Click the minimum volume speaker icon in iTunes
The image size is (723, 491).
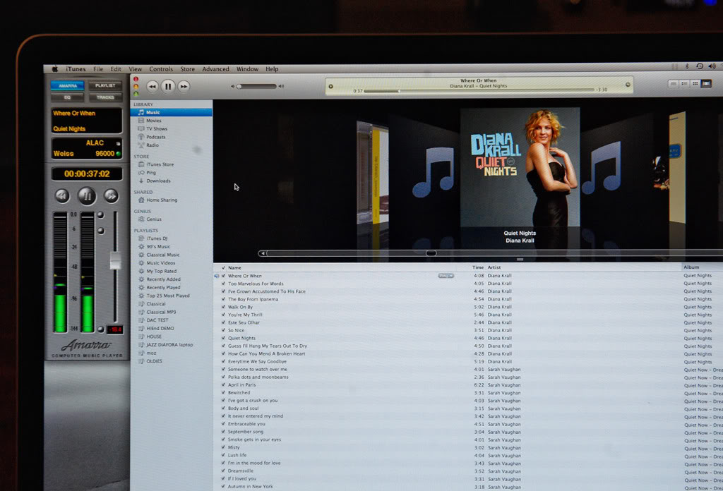[232, 86]
